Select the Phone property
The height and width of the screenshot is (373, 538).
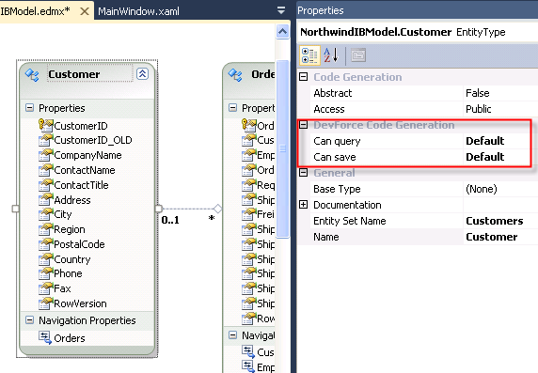[x=68, y=273]
